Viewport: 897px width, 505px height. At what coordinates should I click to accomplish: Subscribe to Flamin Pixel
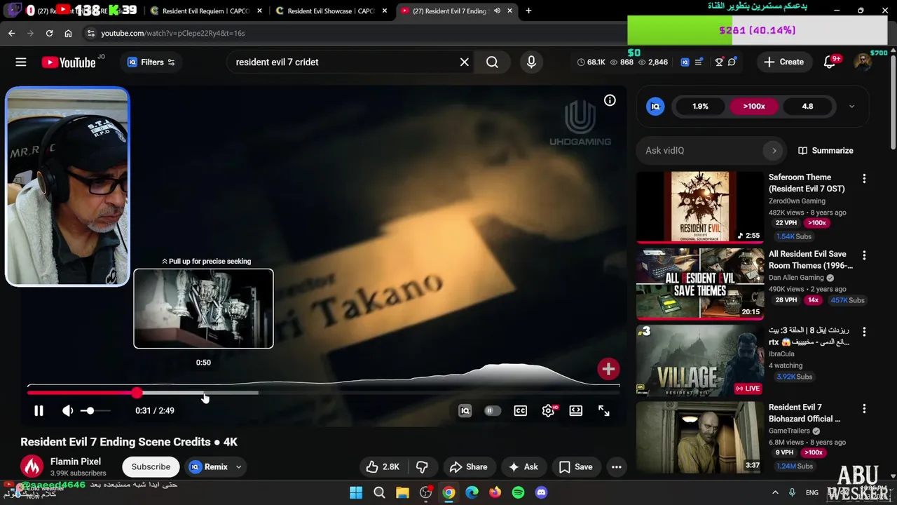point(151,467)
